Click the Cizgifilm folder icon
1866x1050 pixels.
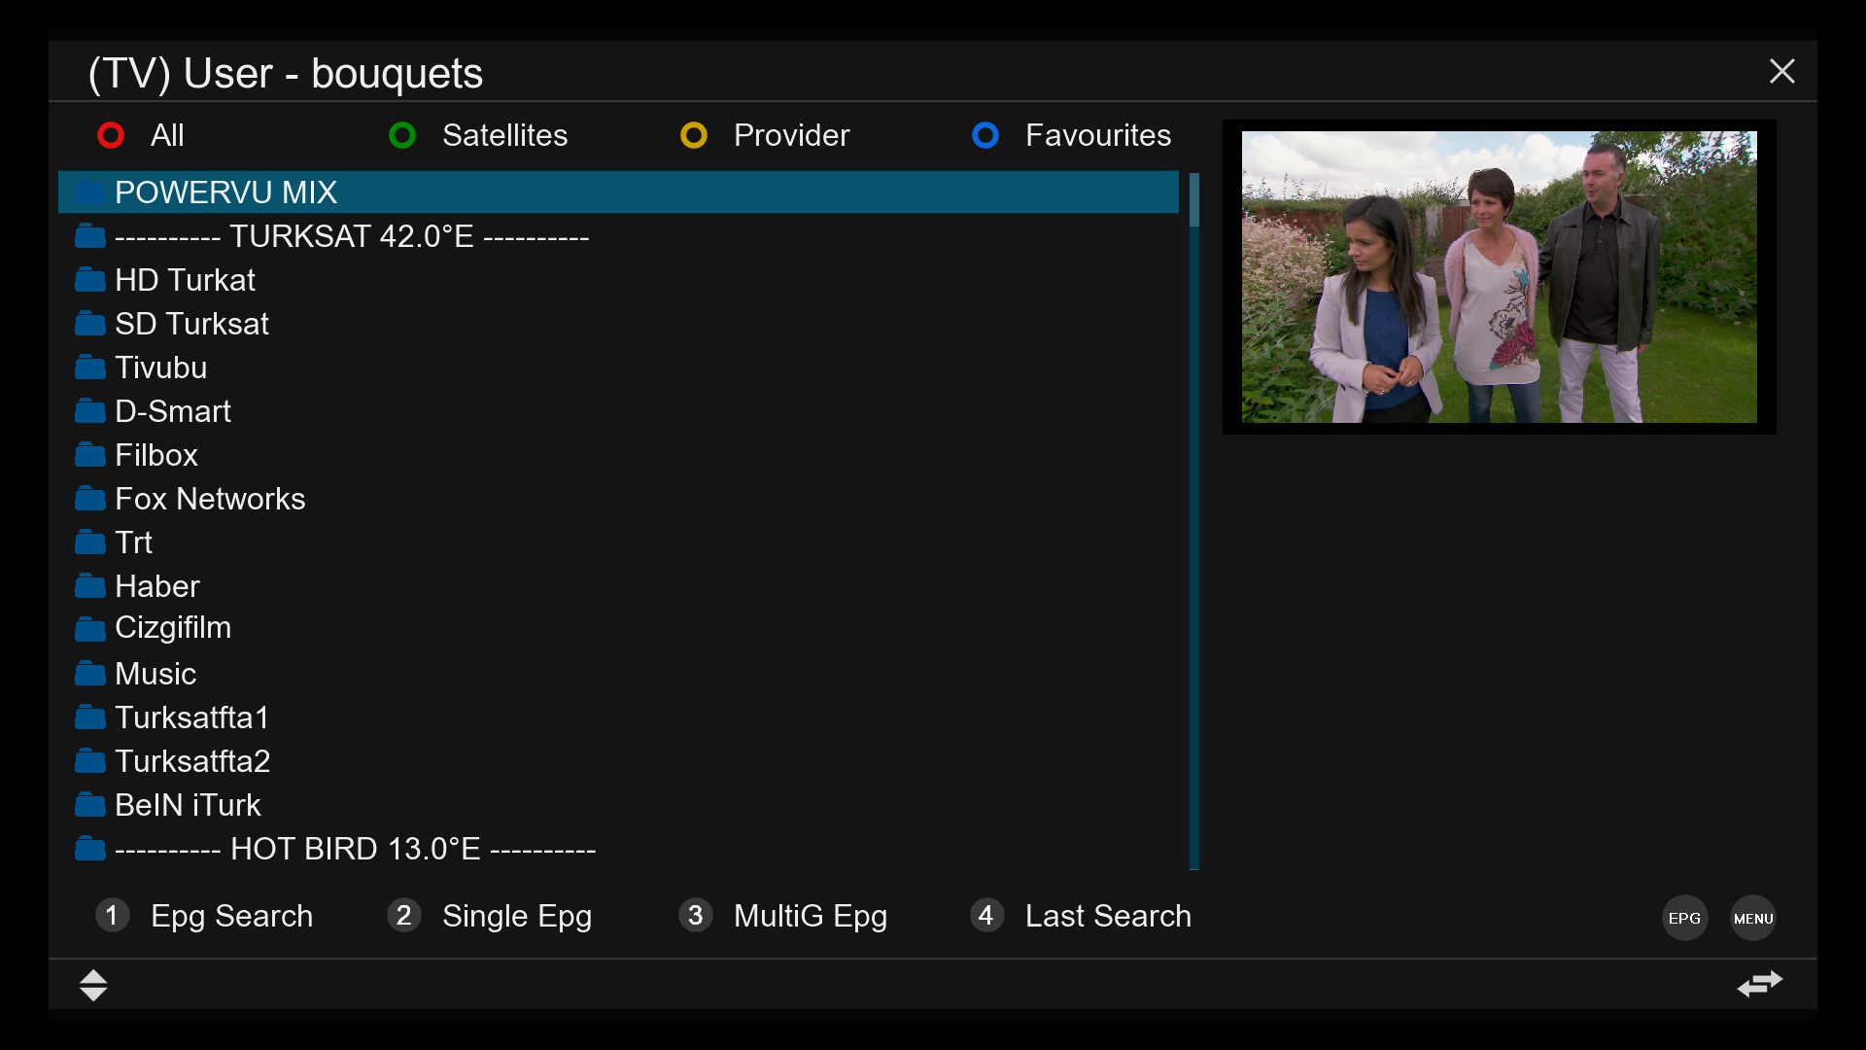point(90,630)
